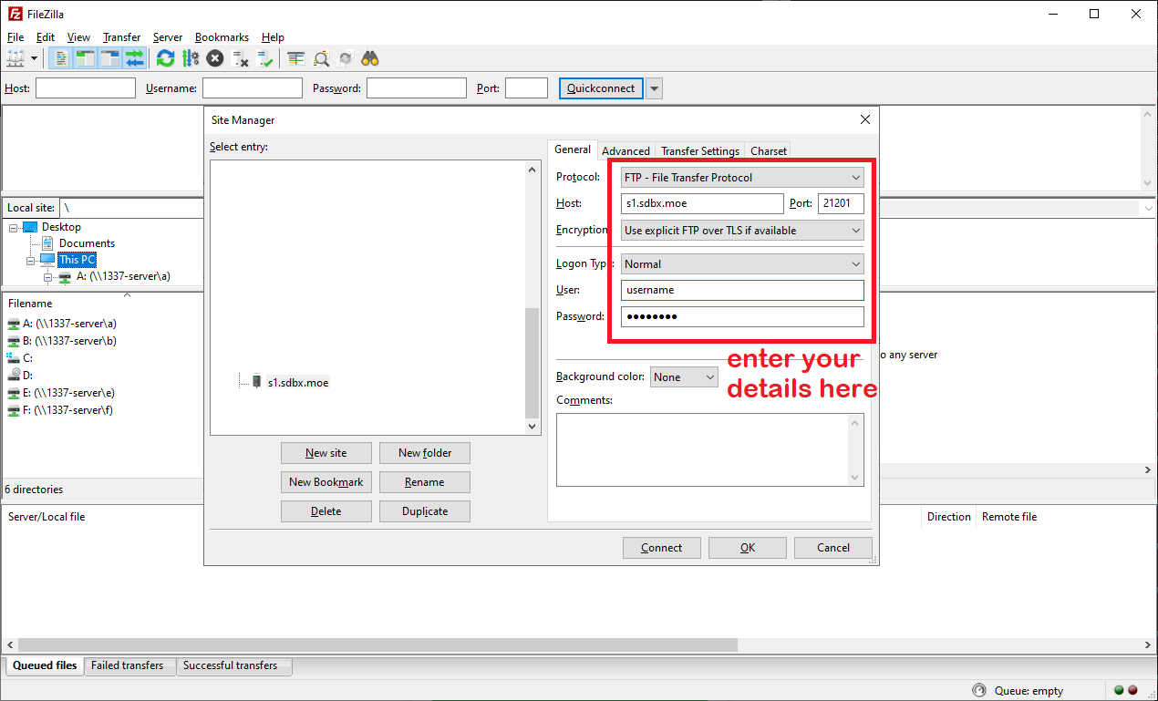This screenshot has width=1158, height=701.
Task: Click the New site button
Action: [x=326, y=453]
